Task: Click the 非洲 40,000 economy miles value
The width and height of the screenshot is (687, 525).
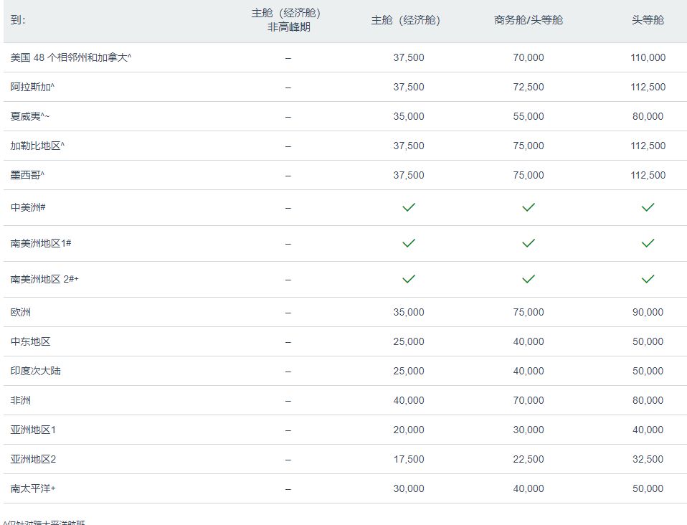Action: click(409, 400)
